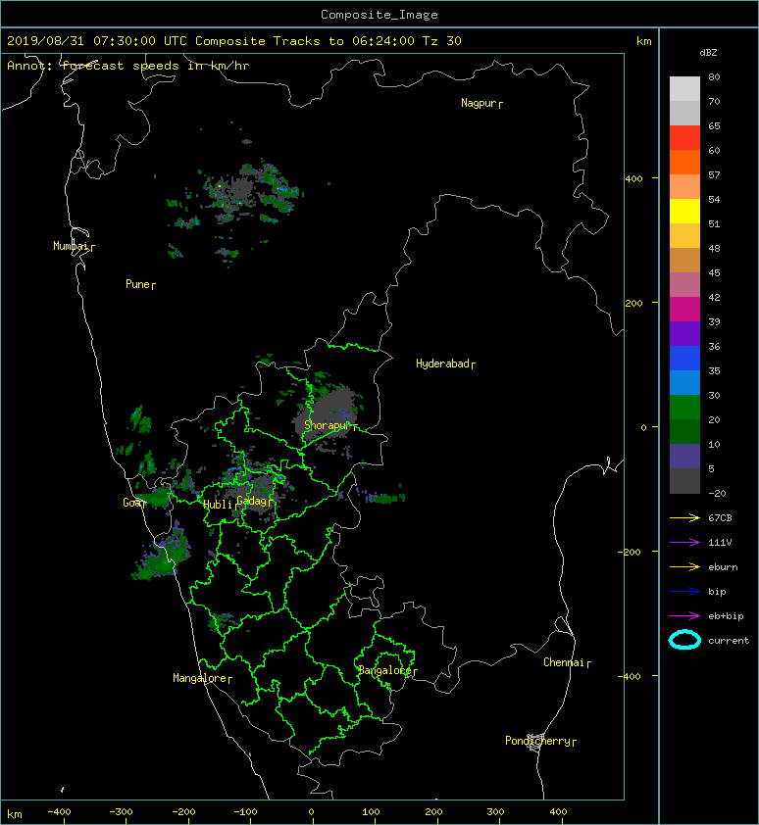The image size is (759, 825).
Task: Click the -100 bottom axis tick label
Action: coord(245,812)
